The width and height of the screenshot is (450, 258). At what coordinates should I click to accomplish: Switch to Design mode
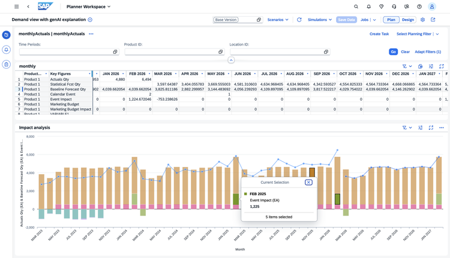tap(408, 20)
